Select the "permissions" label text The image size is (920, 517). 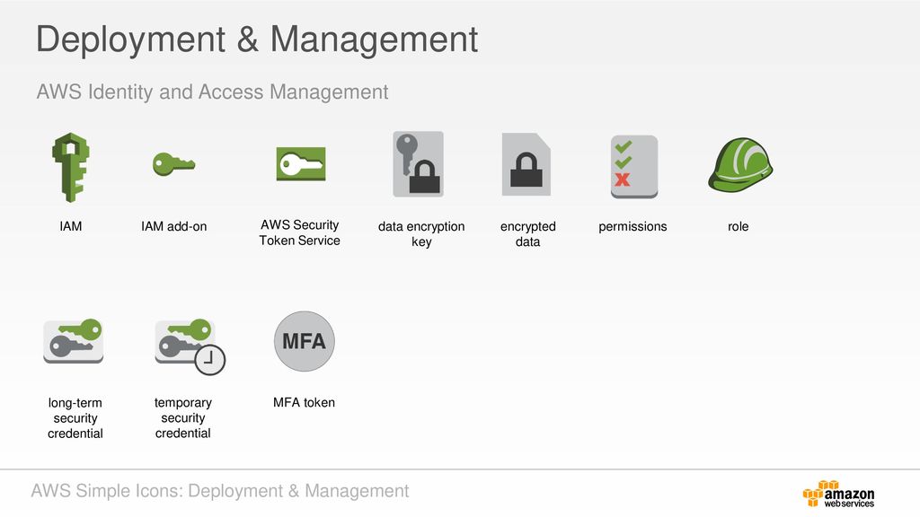[632, 227]
